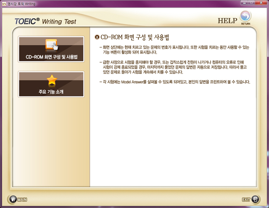
Task: Click the RETURN circular arrow icon
Action: point(245,16)
